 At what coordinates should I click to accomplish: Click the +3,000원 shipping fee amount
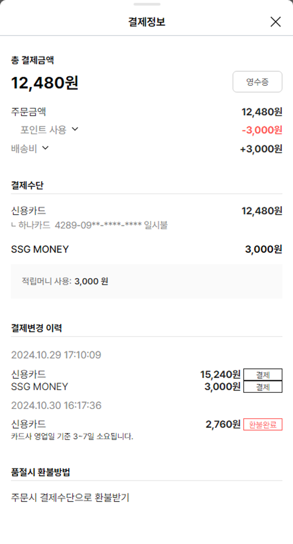coord(261,149)
